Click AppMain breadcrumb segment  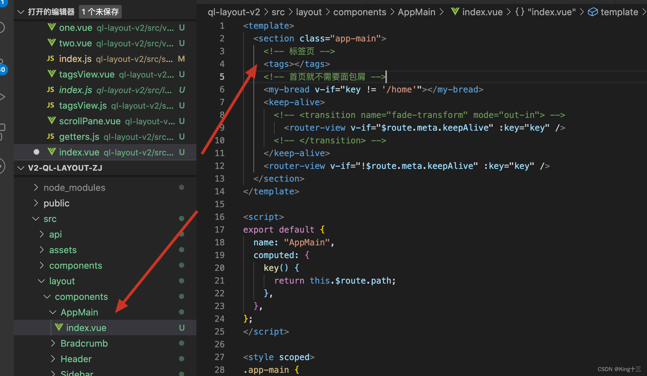click(417, 12)
